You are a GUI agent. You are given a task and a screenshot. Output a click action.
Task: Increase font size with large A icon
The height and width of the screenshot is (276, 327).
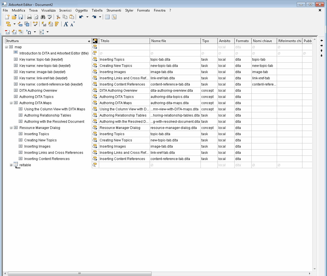point(66,24)
